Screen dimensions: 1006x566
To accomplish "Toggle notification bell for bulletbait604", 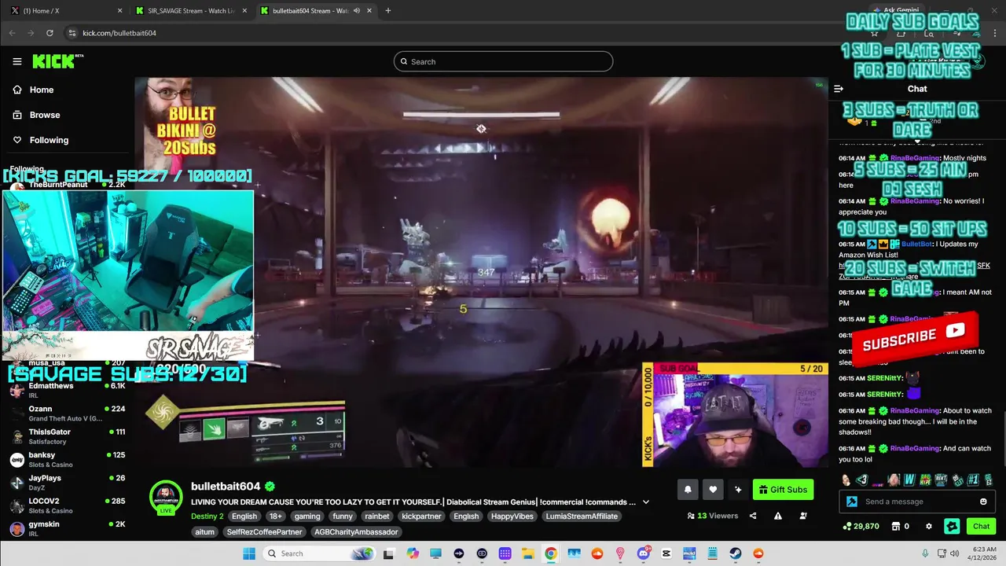I will point(688,490).
